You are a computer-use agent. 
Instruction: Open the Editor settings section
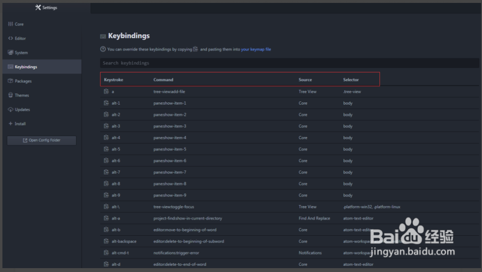click(x=42, y=38)
